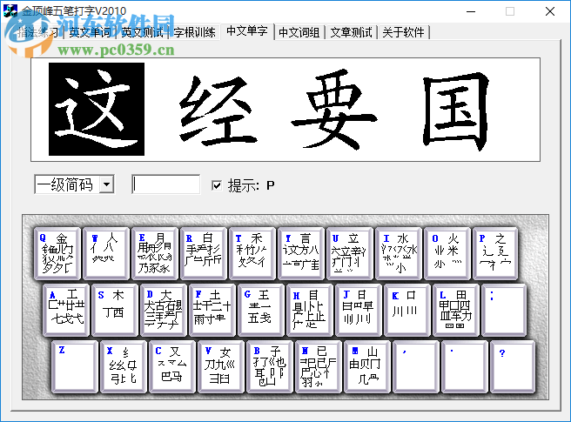Image resolution: width=571 pixels, height=422 pixels.
Task: Click the B key with 子 radical
Action: (270, 366)
